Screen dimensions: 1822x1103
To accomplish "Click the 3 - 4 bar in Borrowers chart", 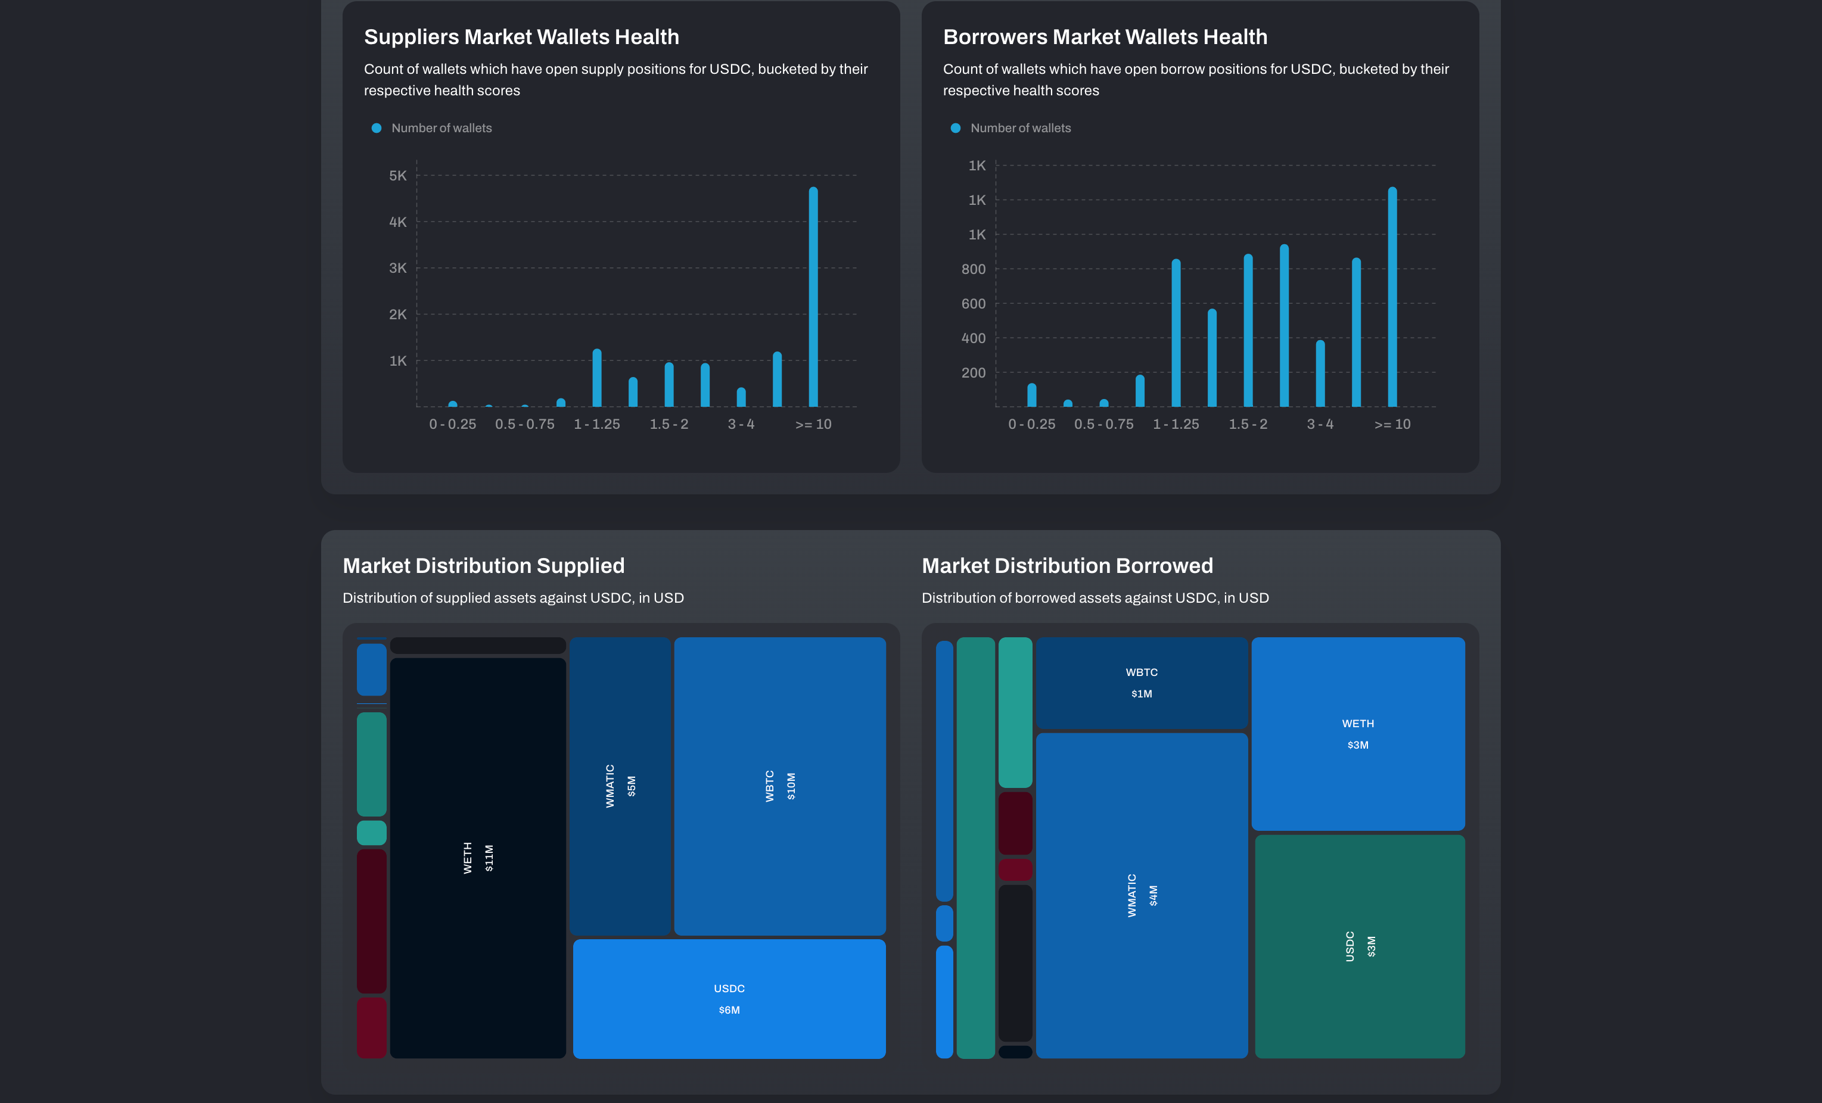I will pyautogui.click(x=1320, y=373).
